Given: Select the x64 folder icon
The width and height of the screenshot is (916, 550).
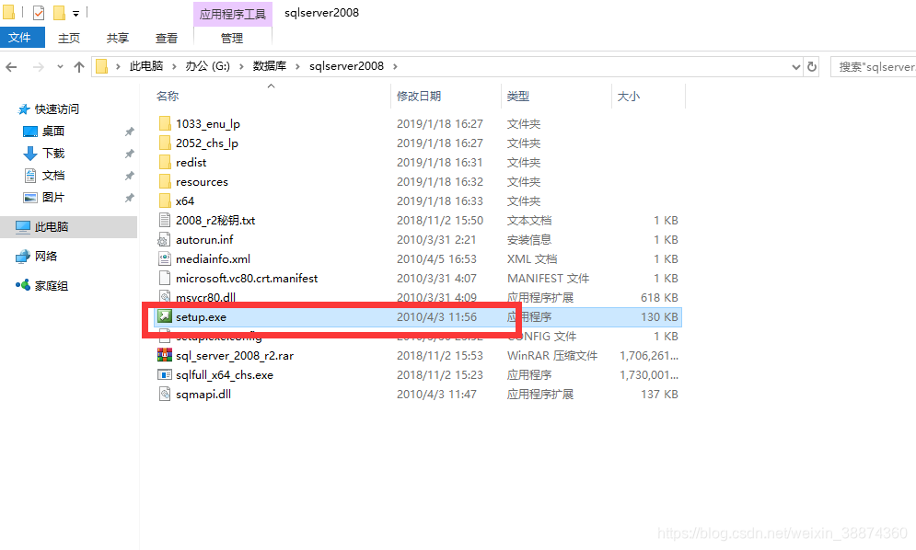Looking at the screenshot, I should click(x=165, y=201).
